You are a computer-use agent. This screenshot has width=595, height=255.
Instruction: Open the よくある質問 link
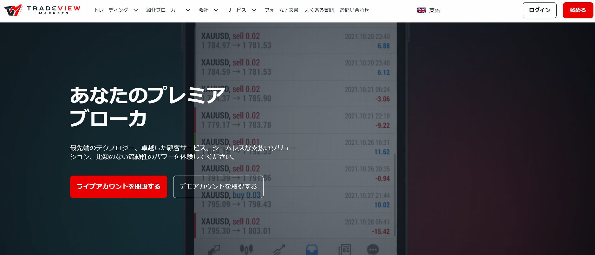pos(319,10)
